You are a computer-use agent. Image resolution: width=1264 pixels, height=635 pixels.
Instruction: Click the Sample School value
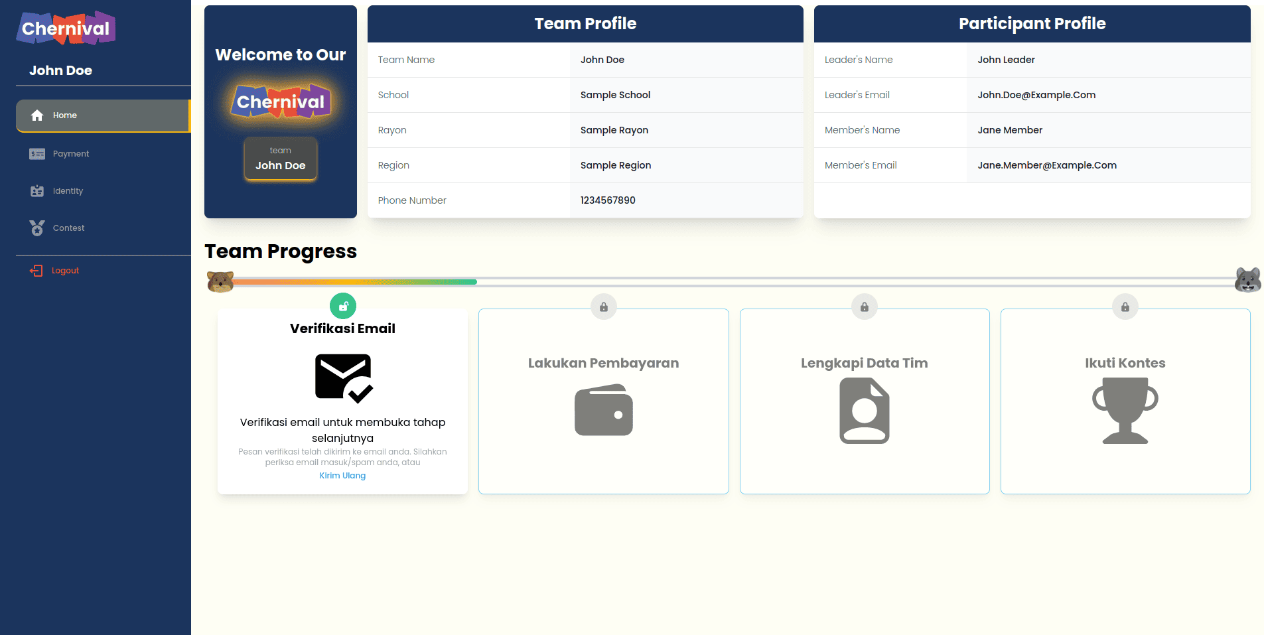coord(615,95)
